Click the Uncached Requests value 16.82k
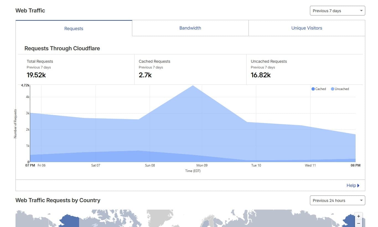 click(x=261, y=75)
